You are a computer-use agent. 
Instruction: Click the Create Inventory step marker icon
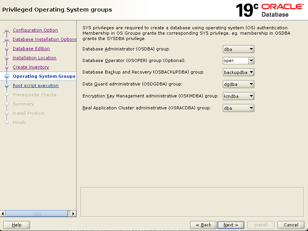coord(7,67)
